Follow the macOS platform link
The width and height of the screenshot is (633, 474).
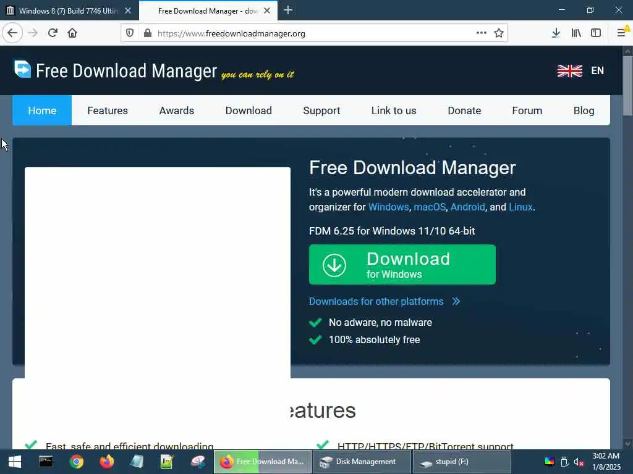click(430, 207)
